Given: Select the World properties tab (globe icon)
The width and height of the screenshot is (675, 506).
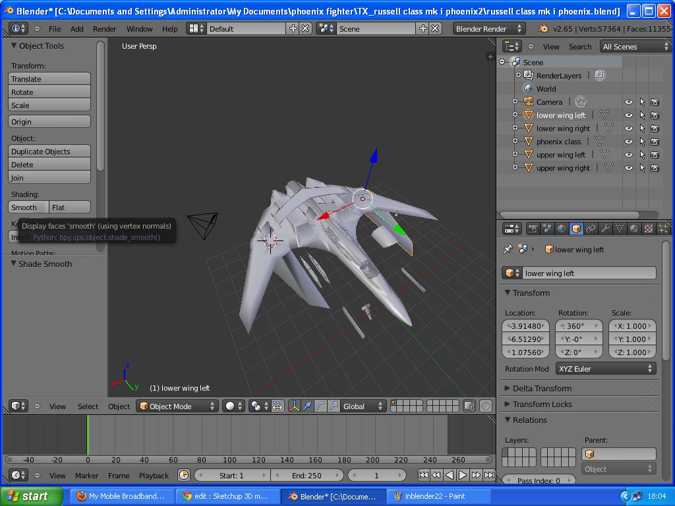Looking at the screenshot, I should click(x=560, y=228).
